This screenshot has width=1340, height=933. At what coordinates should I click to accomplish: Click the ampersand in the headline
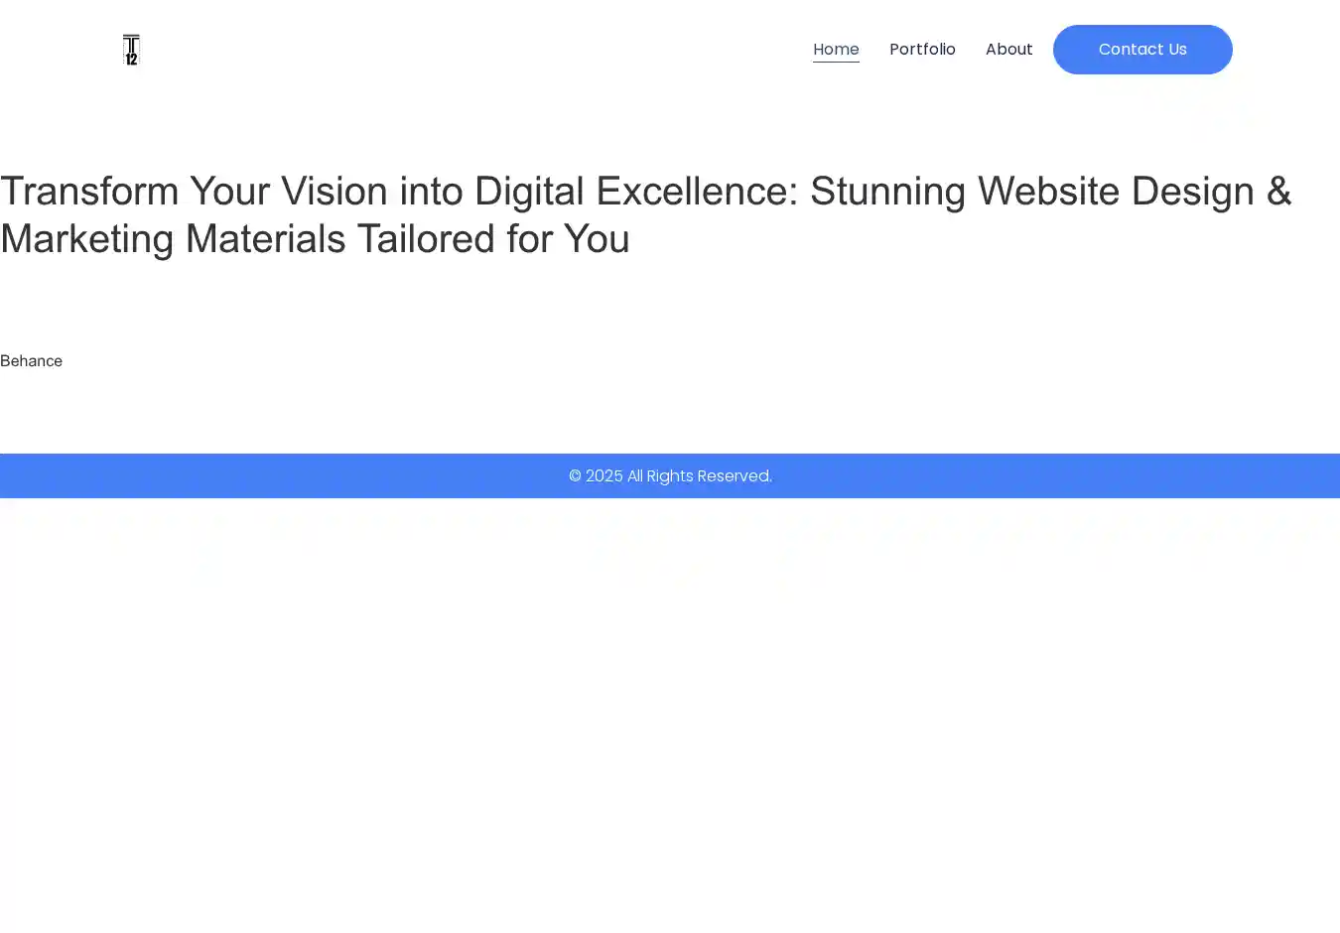point(1278,191)
